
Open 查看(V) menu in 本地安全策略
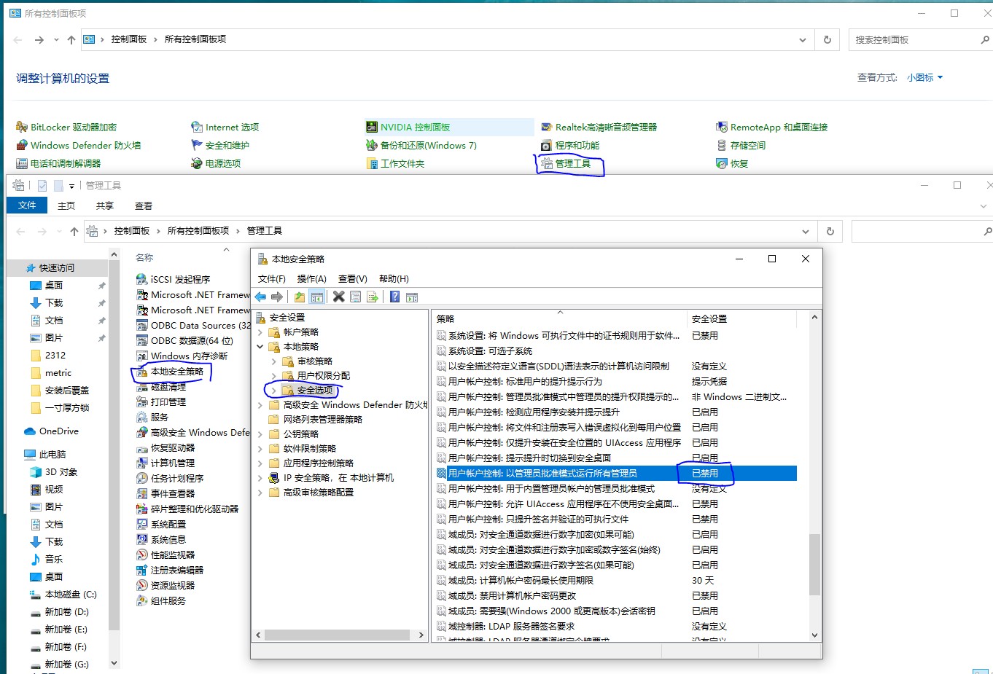353,279
